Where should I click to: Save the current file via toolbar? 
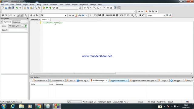click(x=9, y=8)
